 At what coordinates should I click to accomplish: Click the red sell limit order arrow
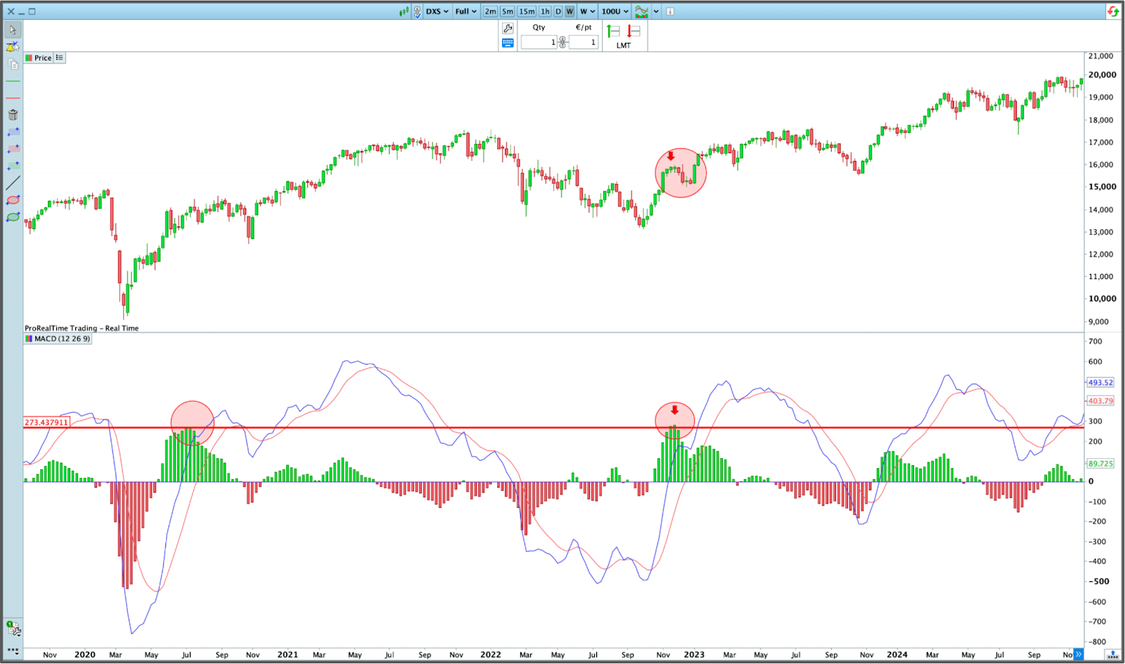[x=634, y=31]
